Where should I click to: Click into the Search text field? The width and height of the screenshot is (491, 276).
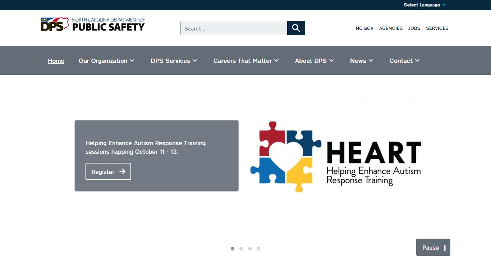click(x=234, y=28)
